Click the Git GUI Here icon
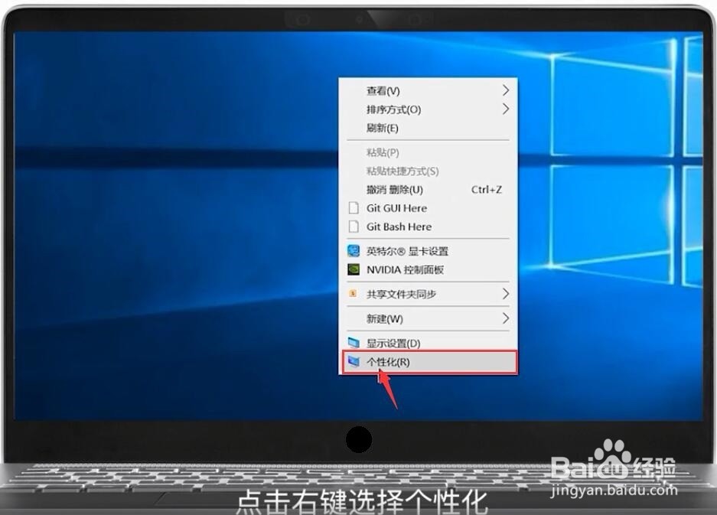The width and height of the screenshot is (717, 515). (x=353, y=207)
